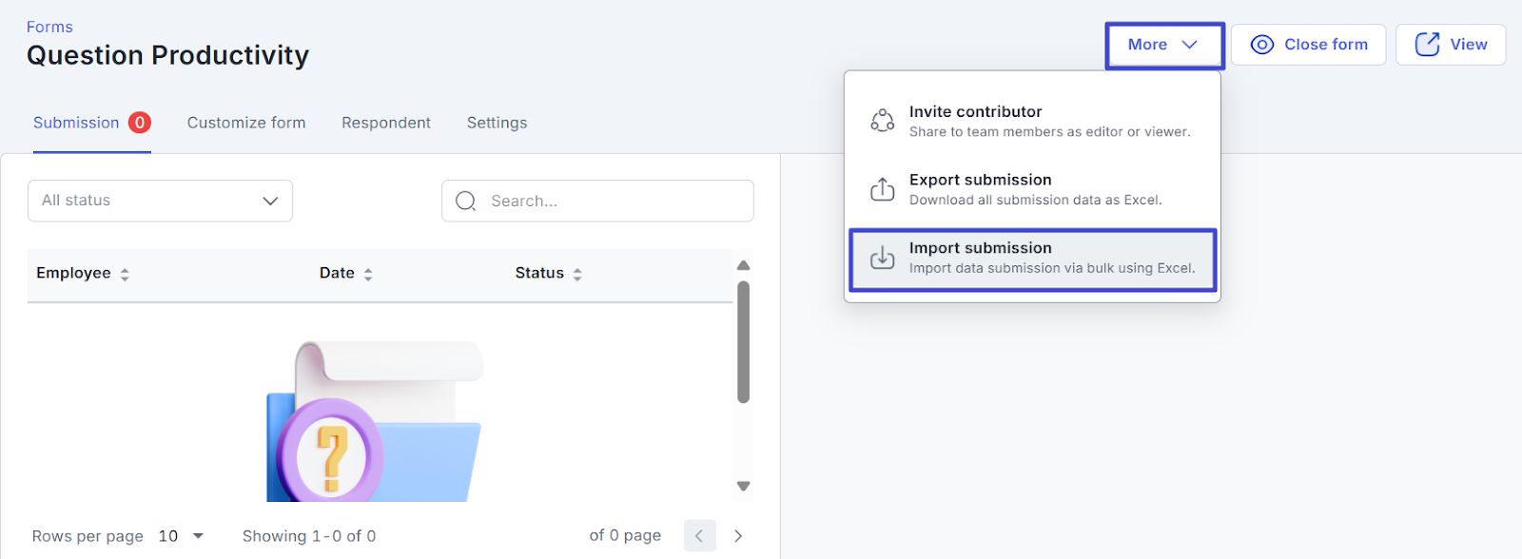Toggle sort on the Status column
1522x559 pixels.
(577, 274)
